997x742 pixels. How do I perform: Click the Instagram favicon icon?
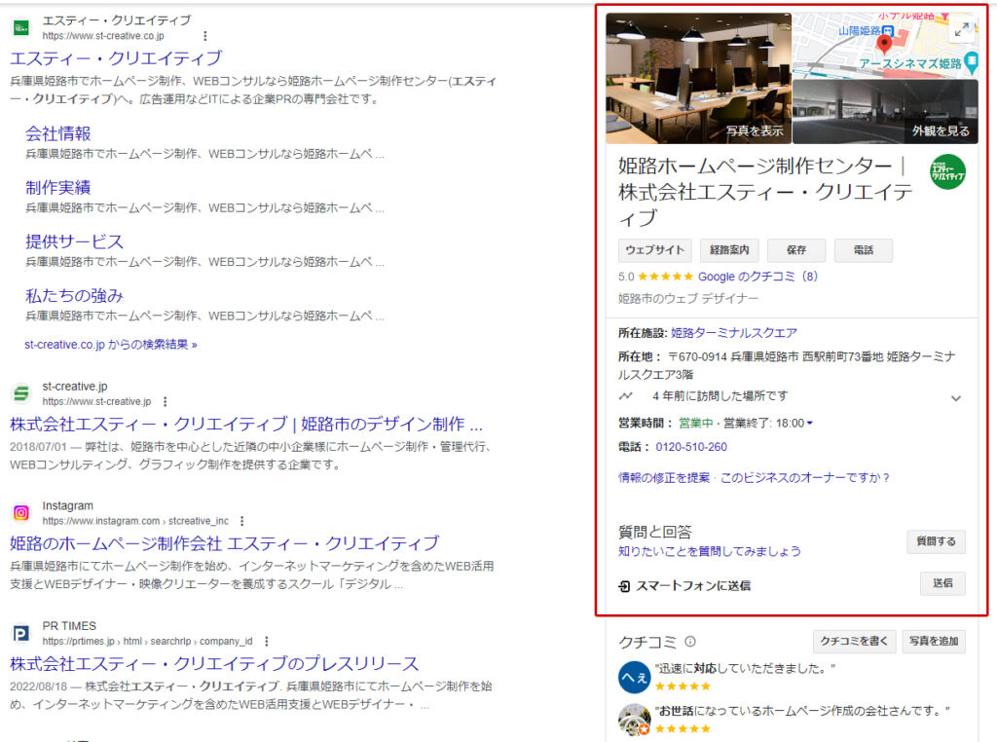tap(21, 512)
